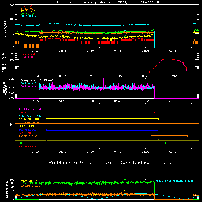Click the green spike in the FRONT_RATIO plot

[x=125, y=189]
